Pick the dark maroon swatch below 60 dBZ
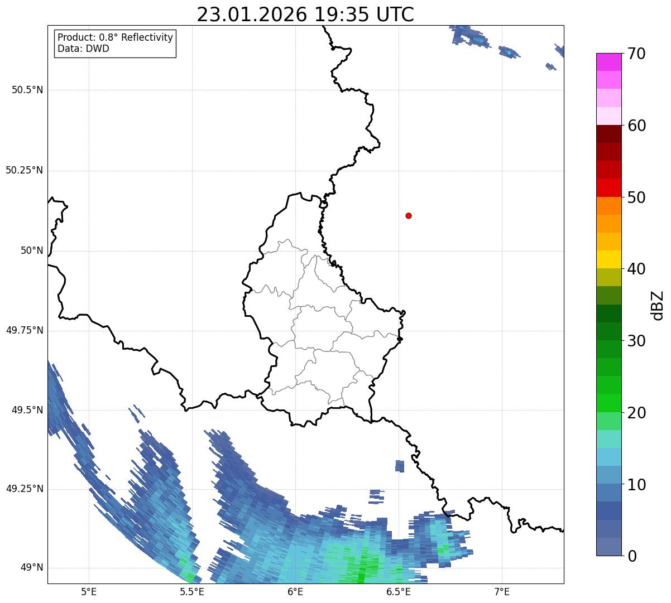The image size is (671, 603). point(608,134)
